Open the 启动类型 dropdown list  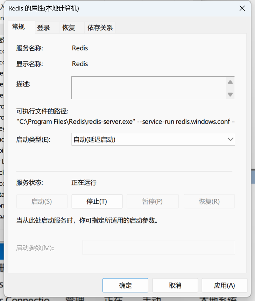pyautogui.click(x=153, y=139)
